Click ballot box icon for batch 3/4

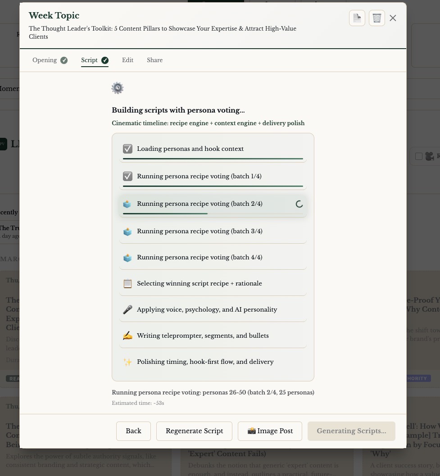click(x=127, y=231)
